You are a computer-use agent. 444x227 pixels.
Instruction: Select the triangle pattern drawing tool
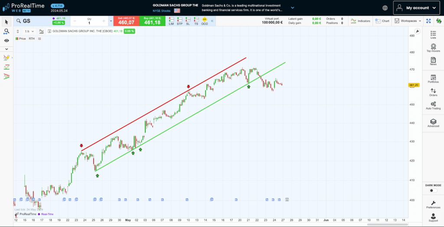pos(7,76)
